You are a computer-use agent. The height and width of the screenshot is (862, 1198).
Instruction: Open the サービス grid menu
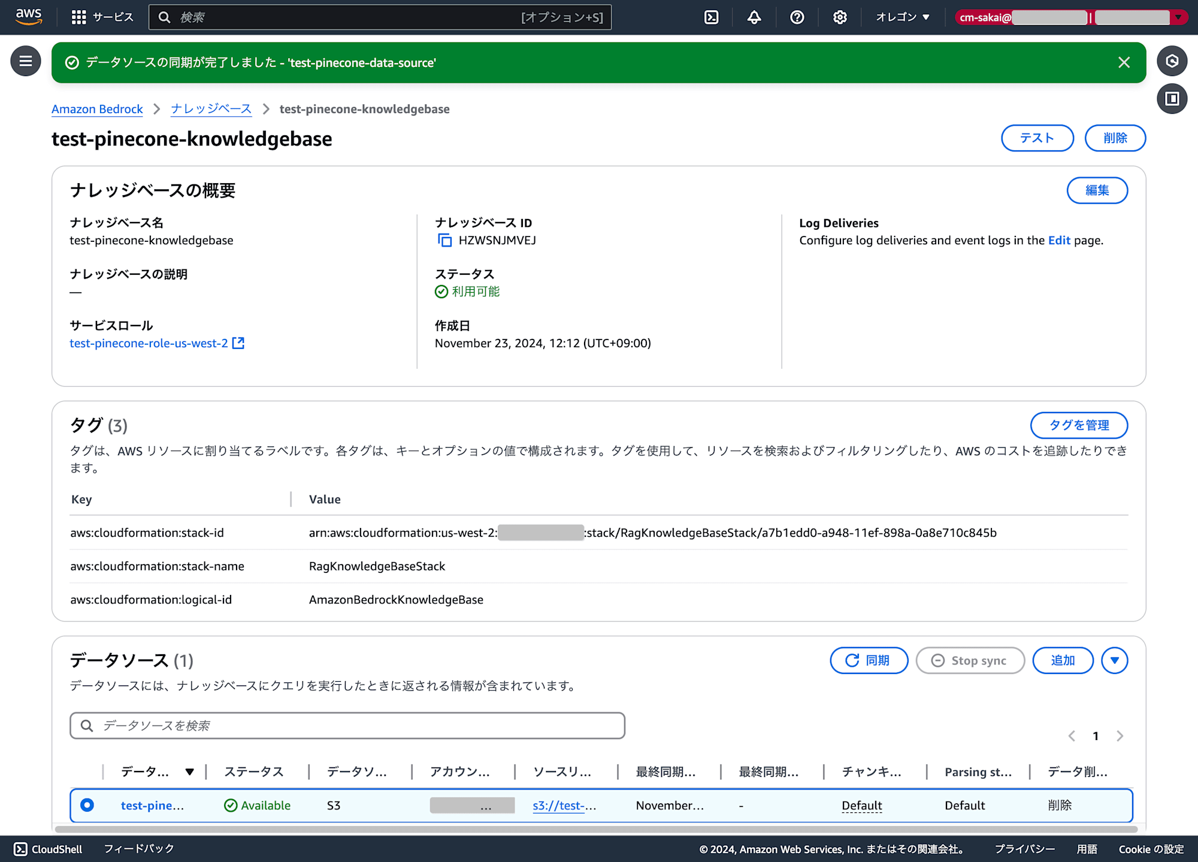102,17
